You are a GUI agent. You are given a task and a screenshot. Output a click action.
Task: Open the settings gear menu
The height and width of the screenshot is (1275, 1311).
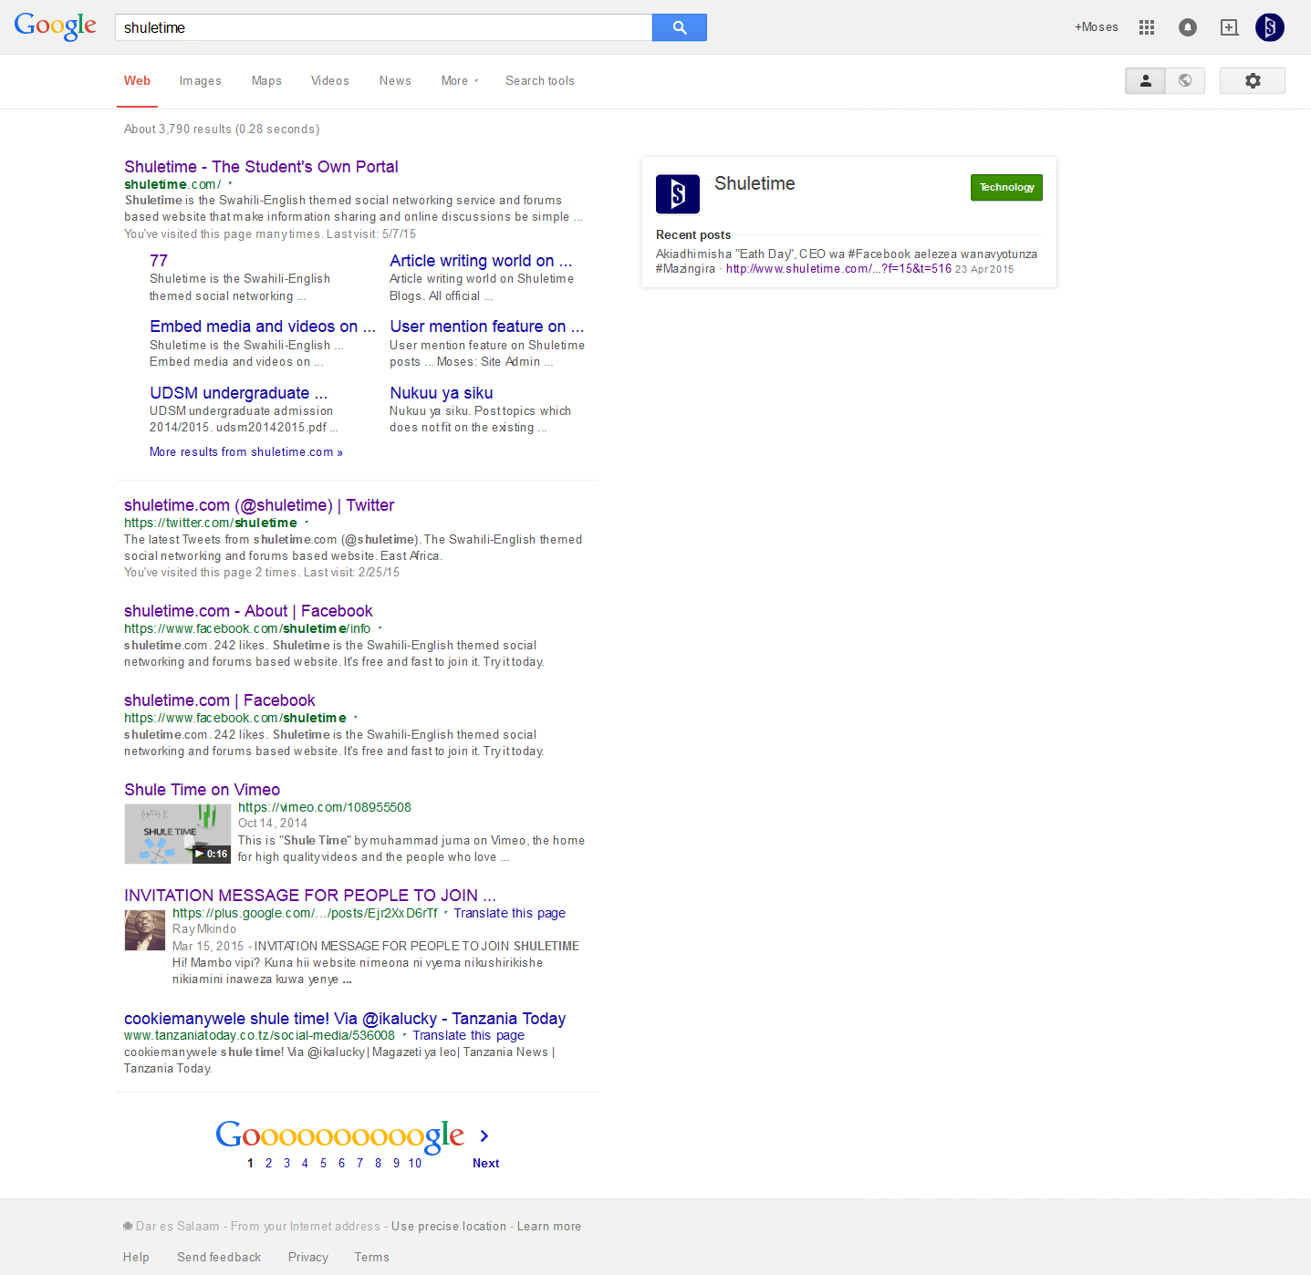pyautogui.click(x=1253, y=81)
